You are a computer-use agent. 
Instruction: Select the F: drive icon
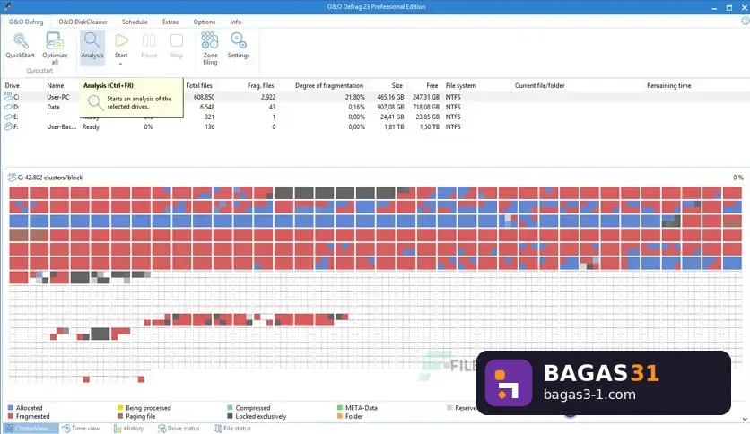tap(8, 126)
